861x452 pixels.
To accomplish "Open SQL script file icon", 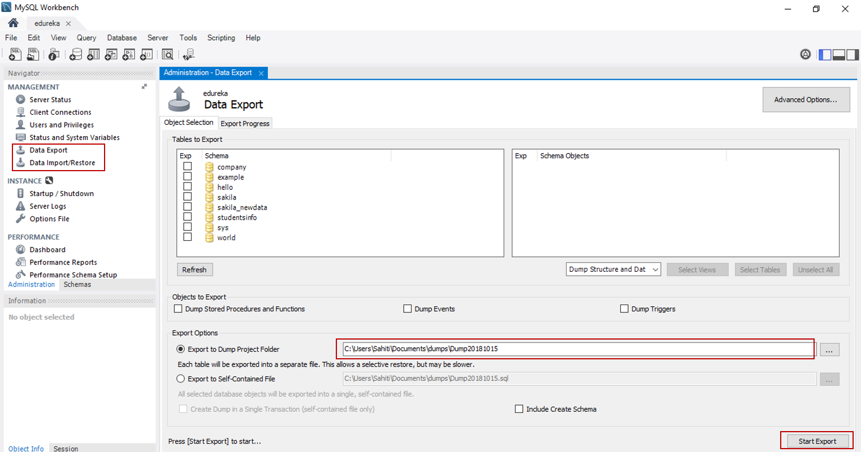I will point(33,54).
